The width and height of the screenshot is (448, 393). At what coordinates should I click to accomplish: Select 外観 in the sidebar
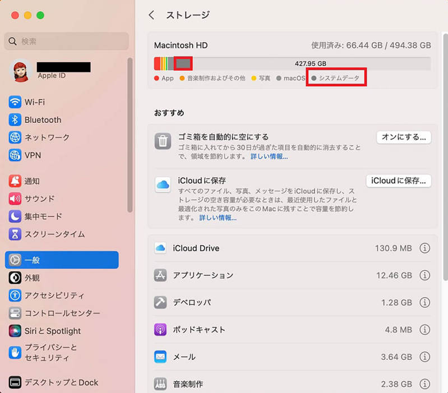click(x=32, y=278)
